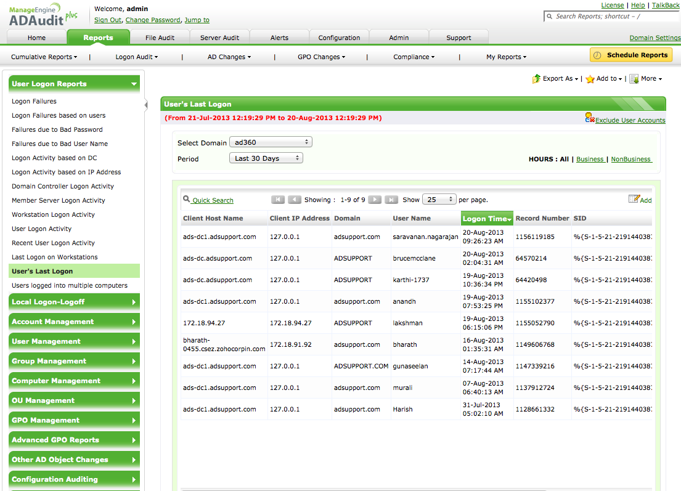Go to last page of results

(x=391, y=200)
